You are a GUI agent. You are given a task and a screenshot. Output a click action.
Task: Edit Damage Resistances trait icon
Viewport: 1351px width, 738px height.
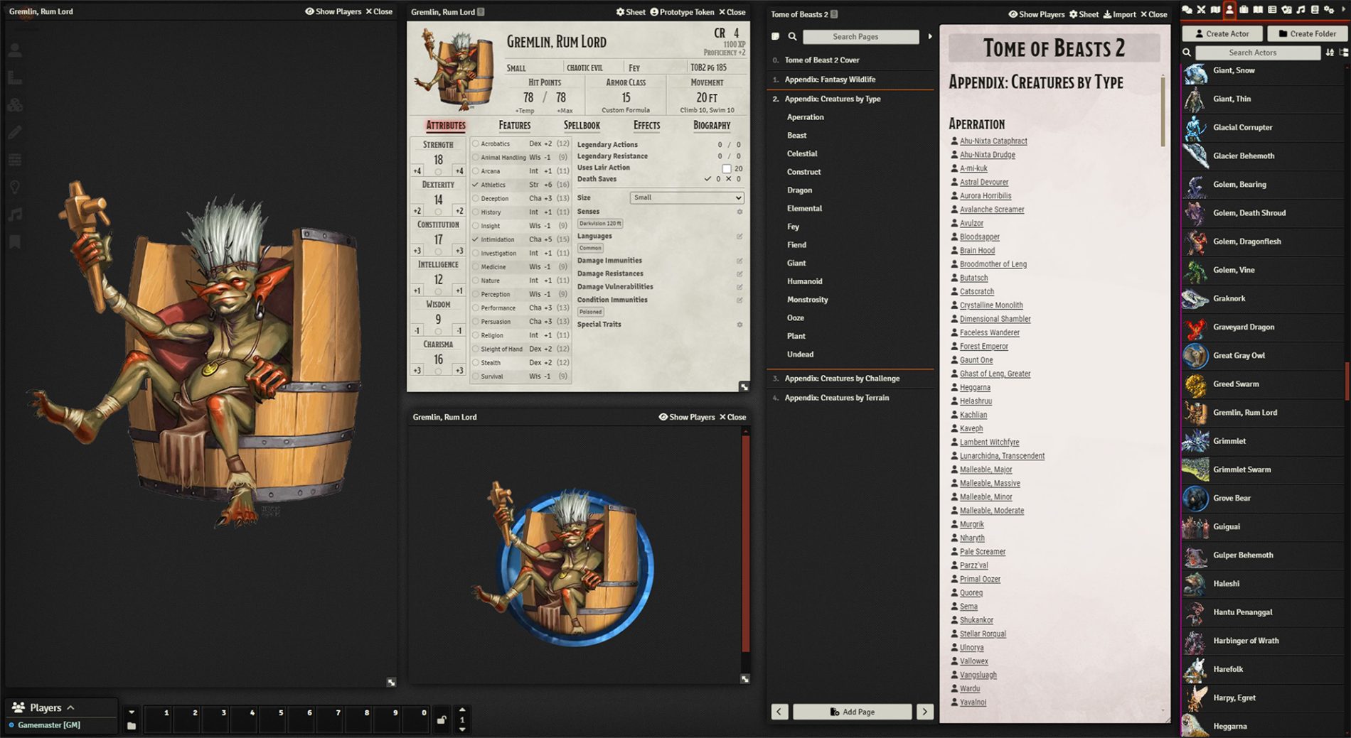[739, 273]
